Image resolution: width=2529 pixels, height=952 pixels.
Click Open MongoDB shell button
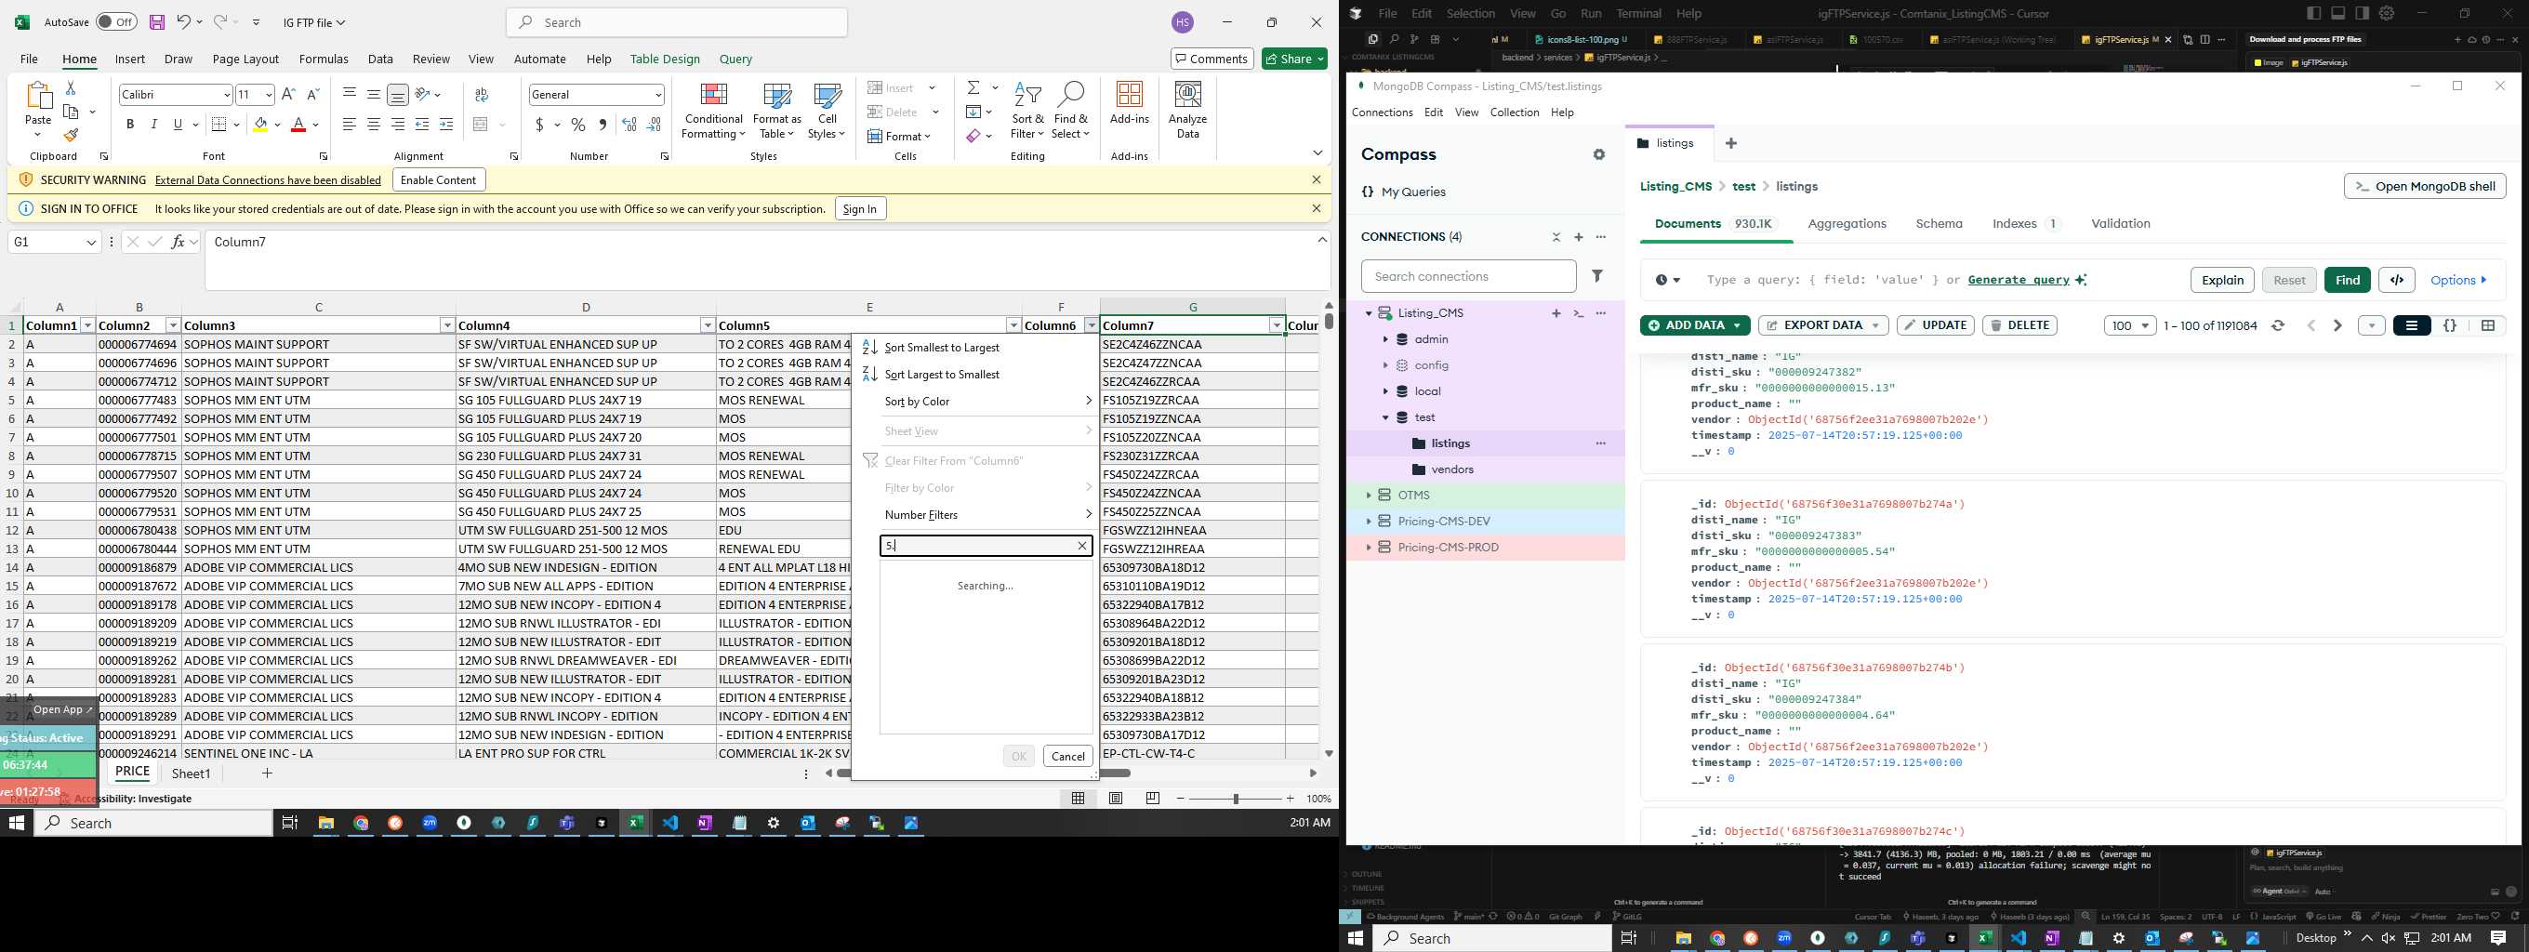pos(2424,187)
